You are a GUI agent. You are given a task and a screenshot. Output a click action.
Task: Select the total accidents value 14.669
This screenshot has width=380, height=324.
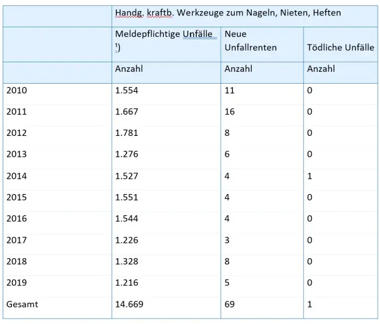(129, 304)
